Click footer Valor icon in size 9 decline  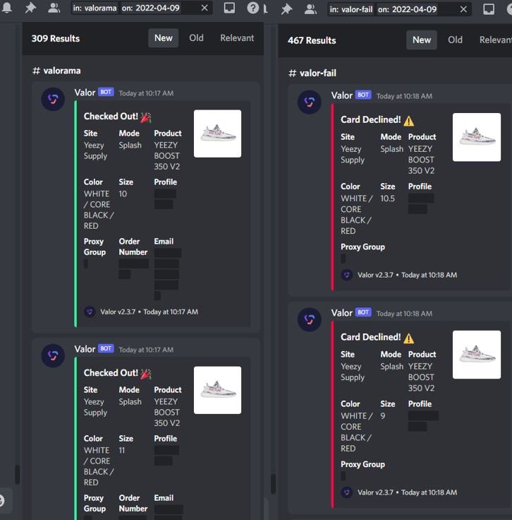point(346,492)
